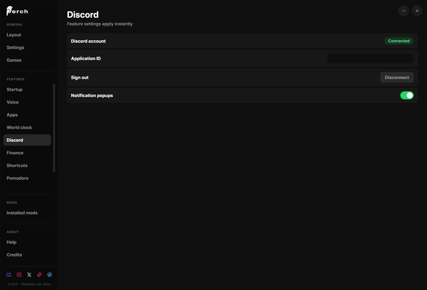
Task: Select the active Discord sidebar item
Action: click(27, 140)
